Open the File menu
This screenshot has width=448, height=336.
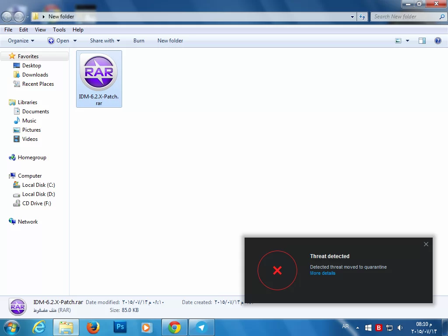click(x=8, y=29)
